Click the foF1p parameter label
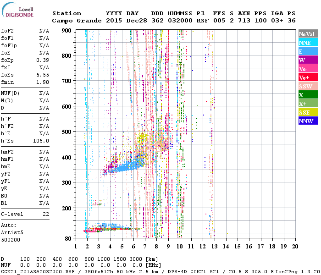321x275 pixels. click(x=9, y=46)
